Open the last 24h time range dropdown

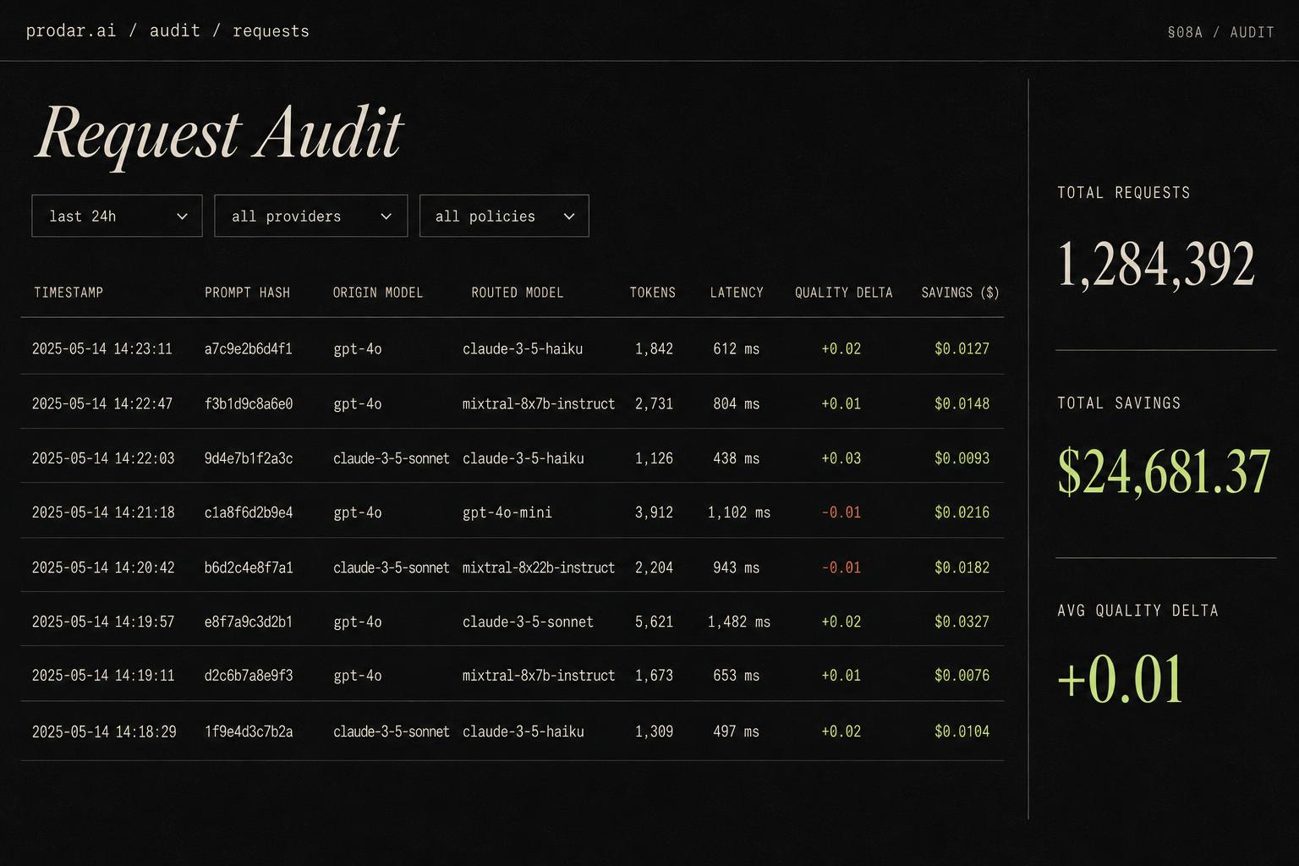click(x=117, y=216)
